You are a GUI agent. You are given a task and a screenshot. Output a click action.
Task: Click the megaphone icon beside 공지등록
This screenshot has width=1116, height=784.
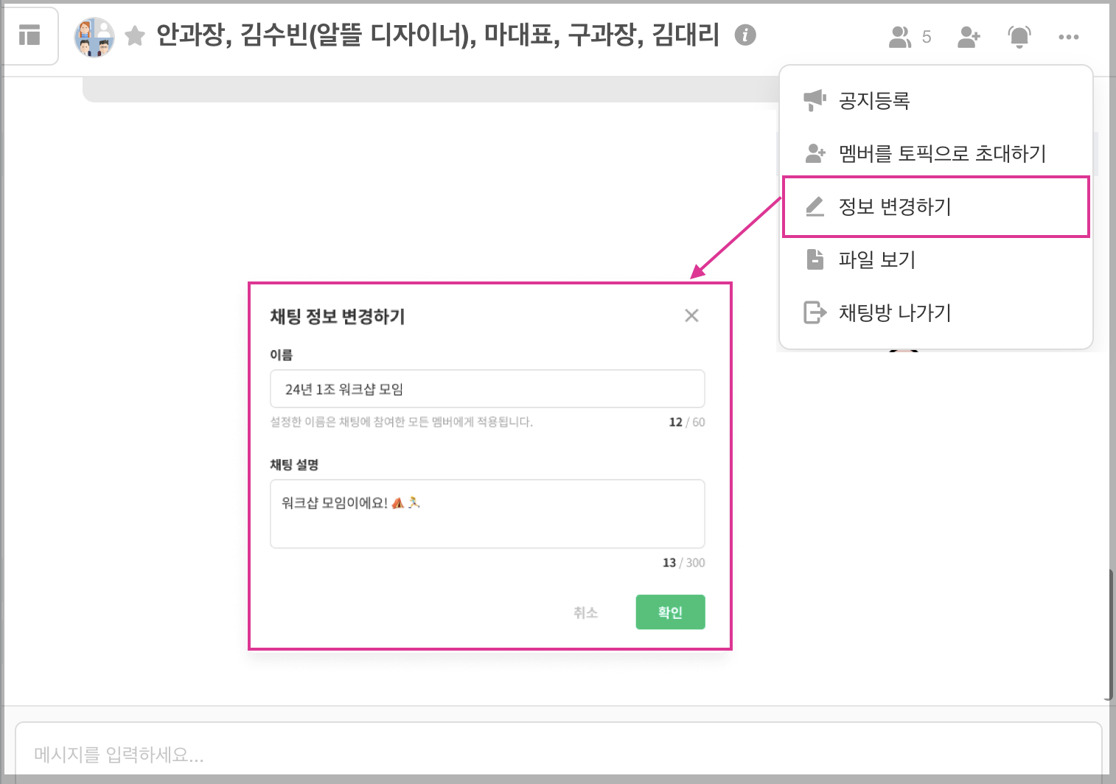click(815, 100)
